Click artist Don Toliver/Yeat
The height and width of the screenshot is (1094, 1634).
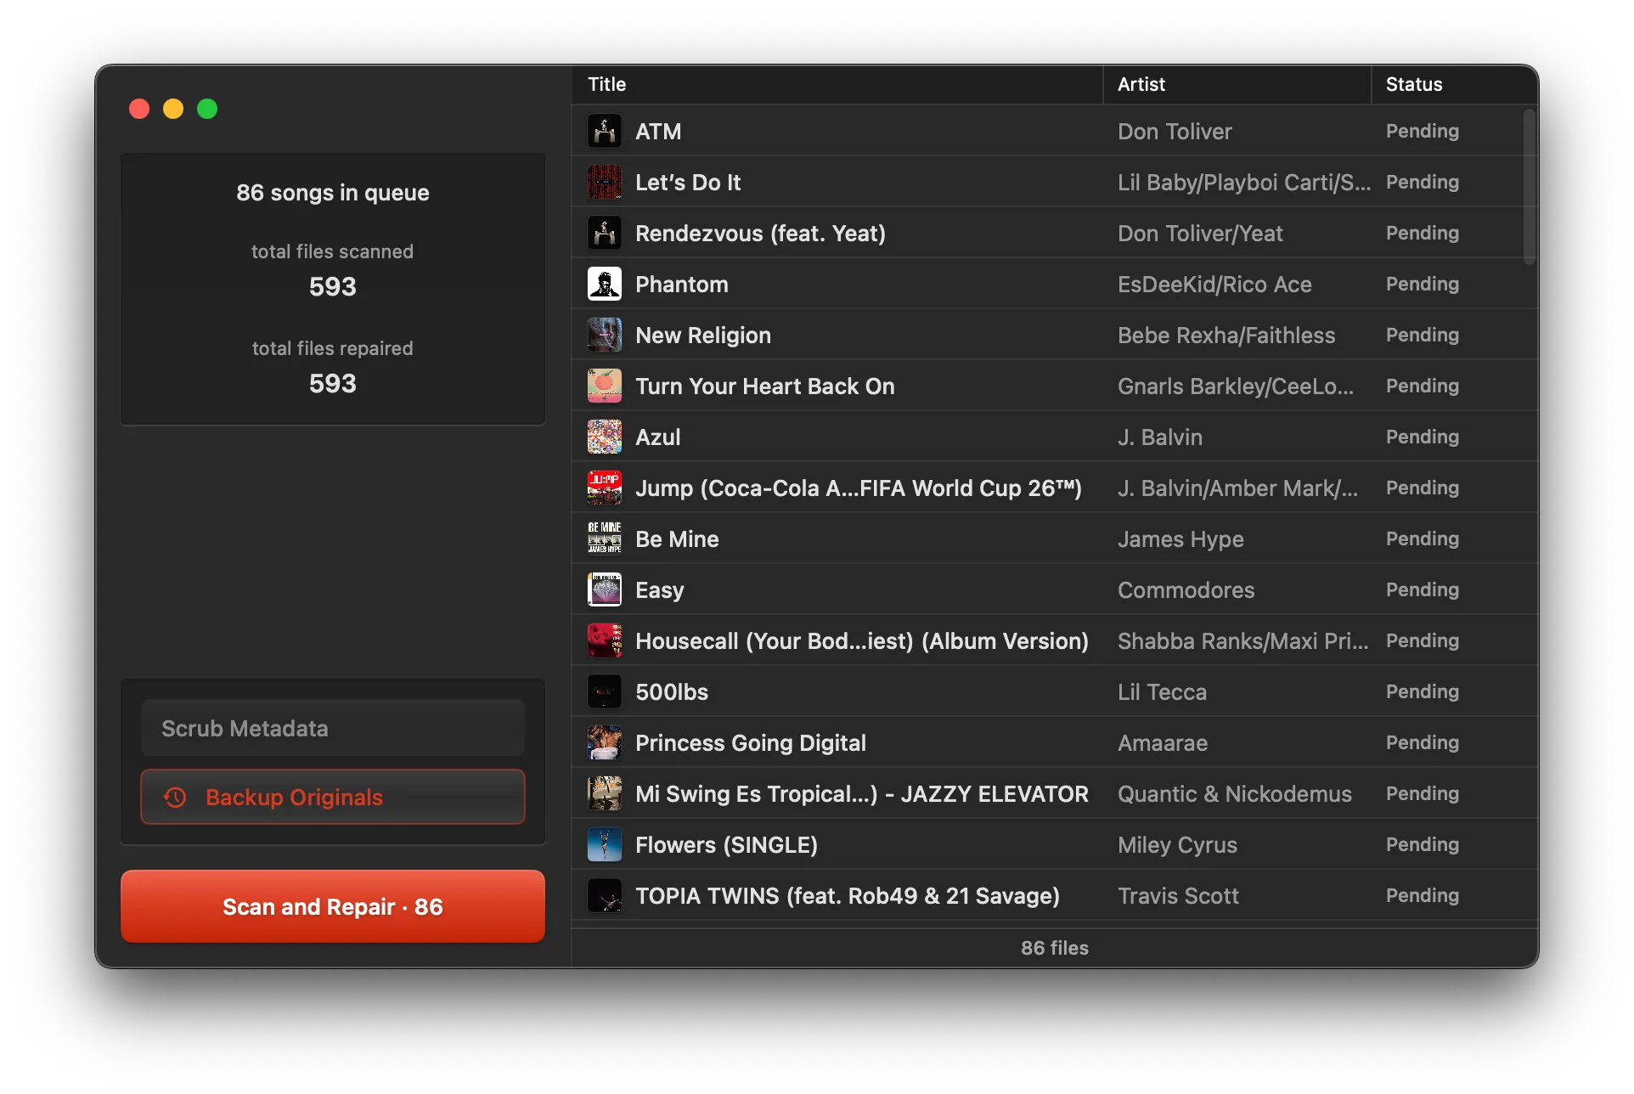coord(1200,234)
